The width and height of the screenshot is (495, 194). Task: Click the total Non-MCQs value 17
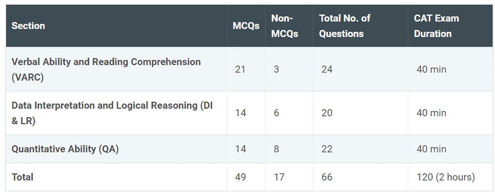[279, 177]
